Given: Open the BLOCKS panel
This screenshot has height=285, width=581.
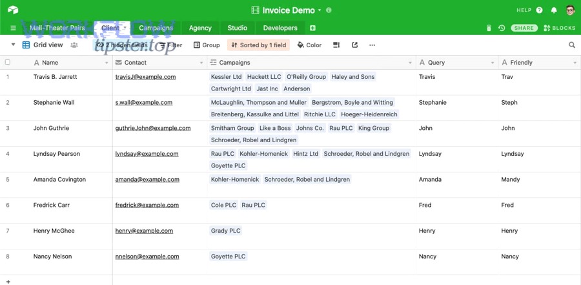Looking at the screenshot, I should coord(560,28).
